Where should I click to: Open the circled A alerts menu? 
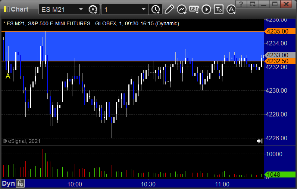pyautogui.click(x=231, y=9)
